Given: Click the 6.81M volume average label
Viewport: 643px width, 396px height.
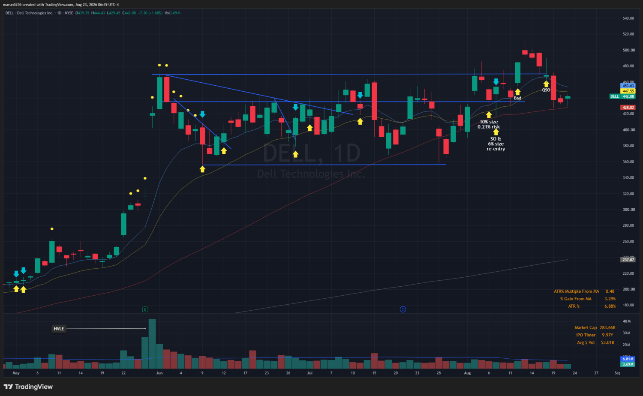Looking at the screenshot, I should (628, 359).
